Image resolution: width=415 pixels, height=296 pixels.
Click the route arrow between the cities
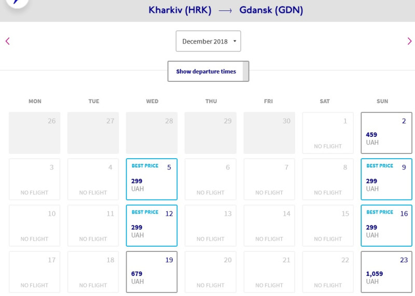point(225,10)
